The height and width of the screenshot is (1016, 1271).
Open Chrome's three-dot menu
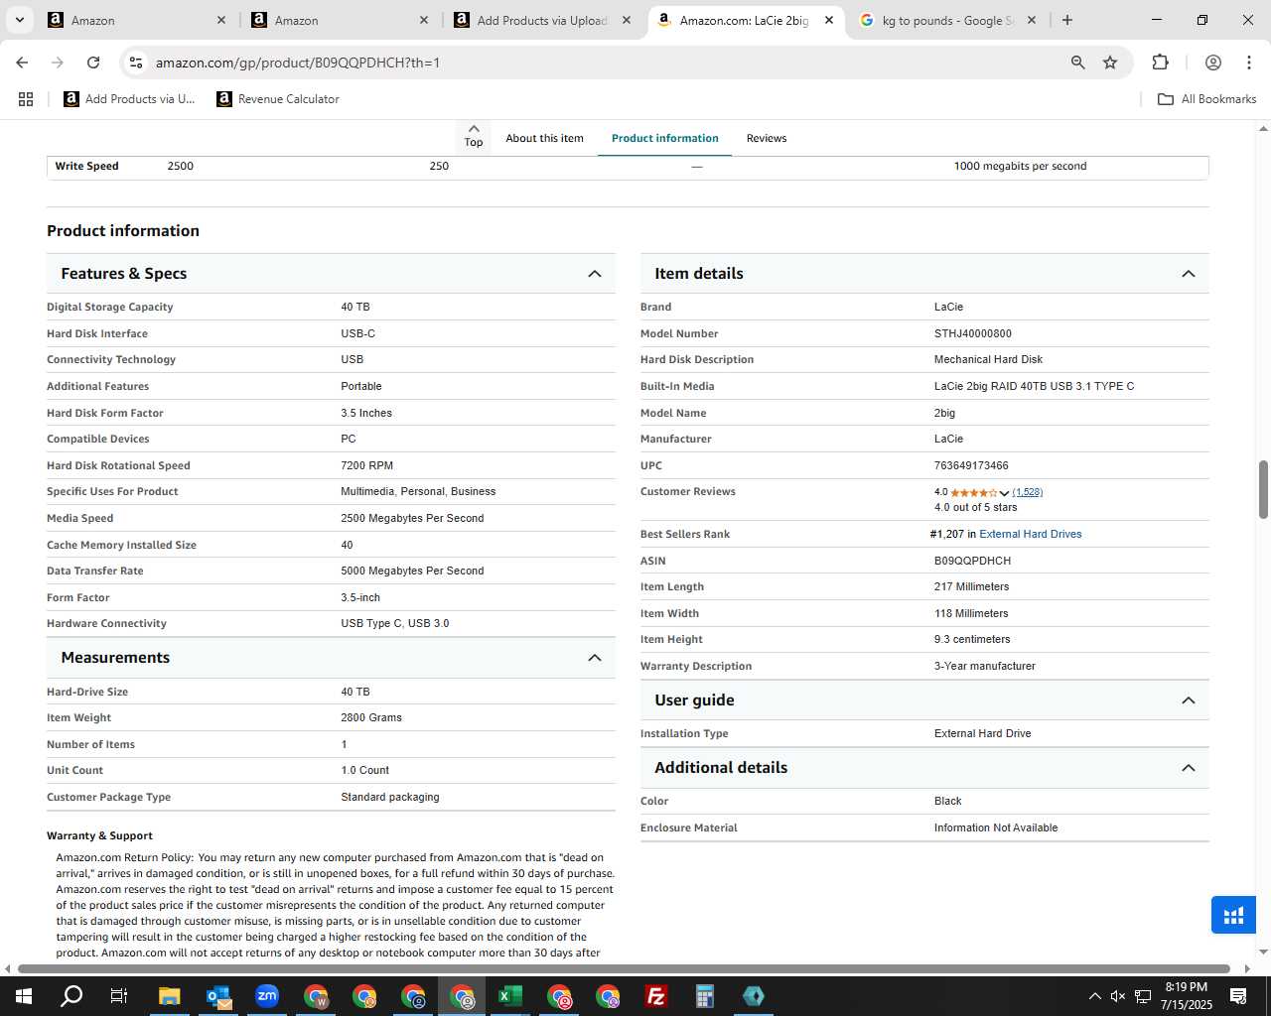tap(1248, 63)
